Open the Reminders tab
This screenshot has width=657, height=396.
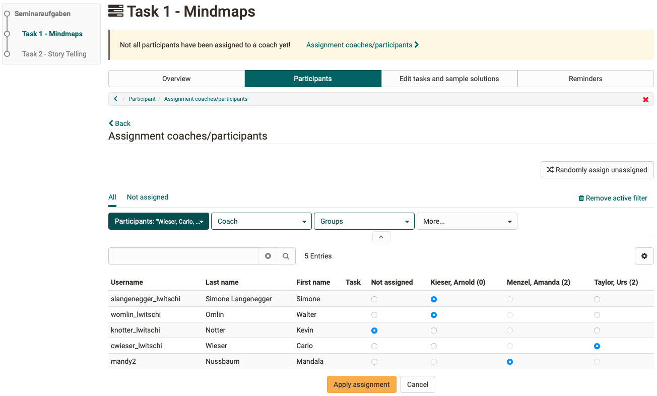[585, 79]
